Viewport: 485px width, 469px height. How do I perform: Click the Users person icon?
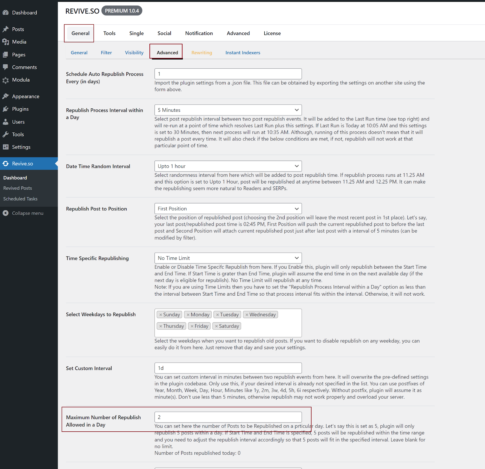coord(5,122)
